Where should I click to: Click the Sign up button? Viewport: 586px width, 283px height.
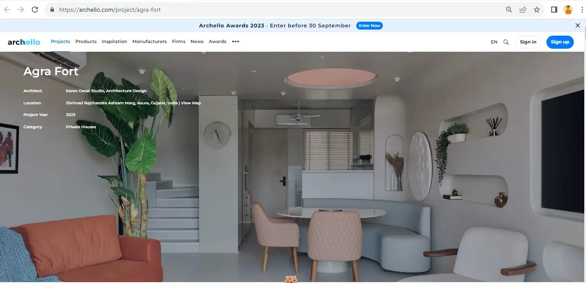(x=560, y=42)
